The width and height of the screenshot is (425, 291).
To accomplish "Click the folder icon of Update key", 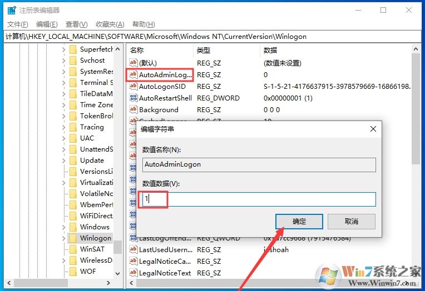I will [x=73, y=160].
